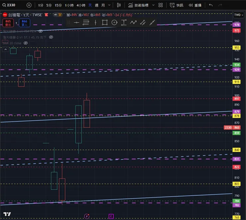Click the purple 879 price label
This screenshot has height=220, width=246.
click(x=237, y=111)
